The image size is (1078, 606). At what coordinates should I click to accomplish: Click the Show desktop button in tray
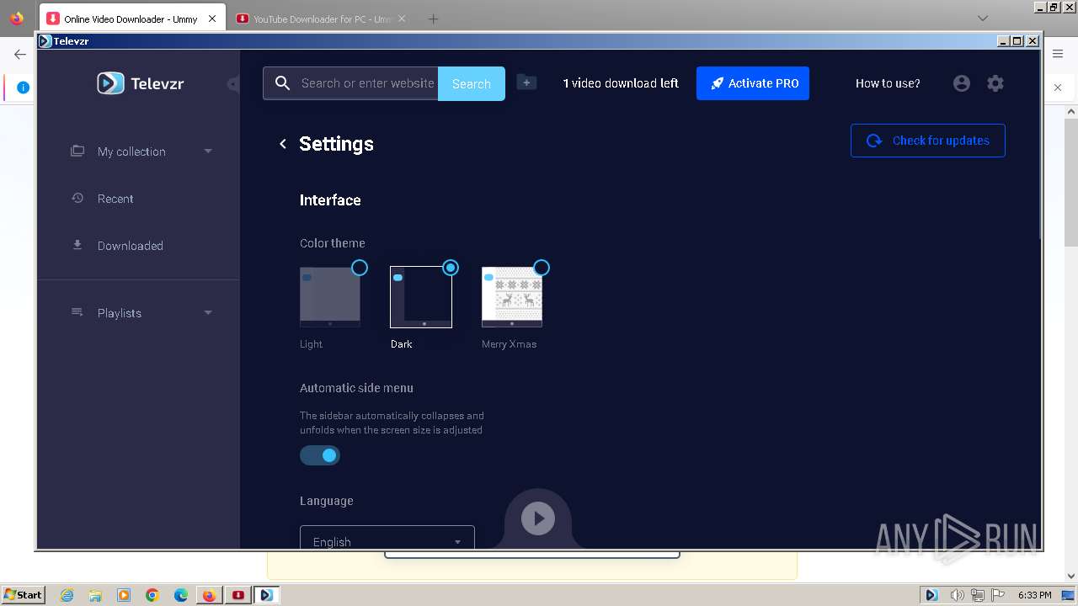tap(1069, 595)
